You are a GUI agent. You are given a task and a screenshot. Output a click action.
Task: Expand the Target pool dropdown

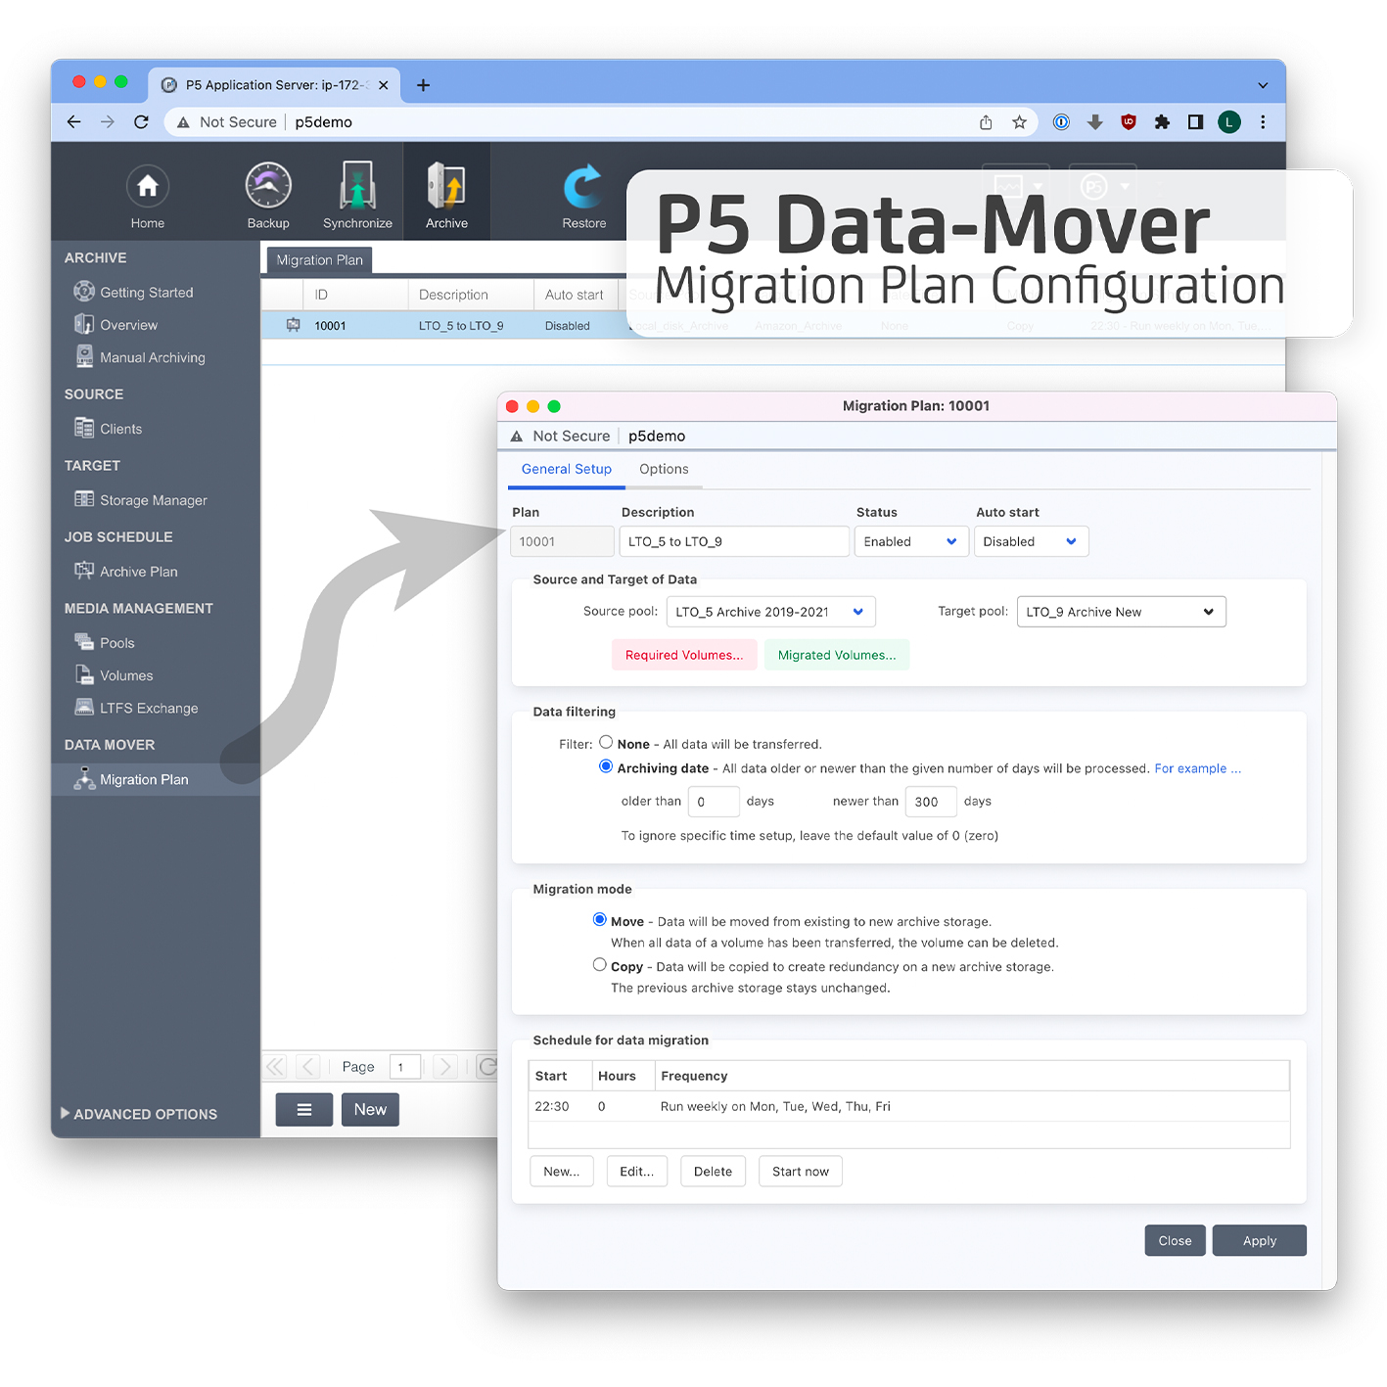pyautogui.click(x=1121, y=612)
